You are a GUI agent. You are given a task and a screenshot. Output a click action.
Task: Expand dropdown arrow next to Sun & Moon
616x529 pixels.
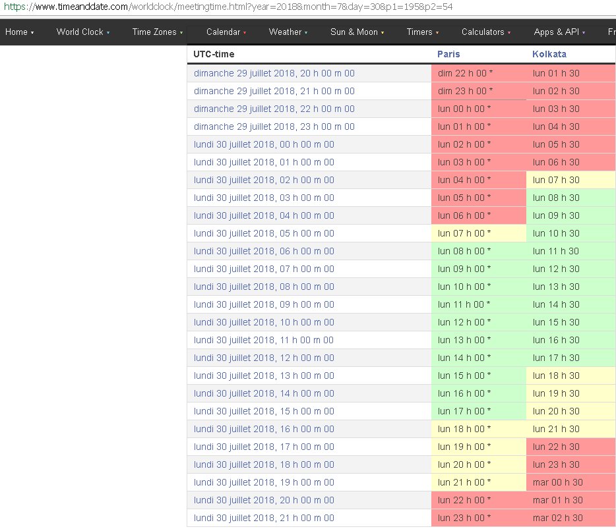click(383, 33)
